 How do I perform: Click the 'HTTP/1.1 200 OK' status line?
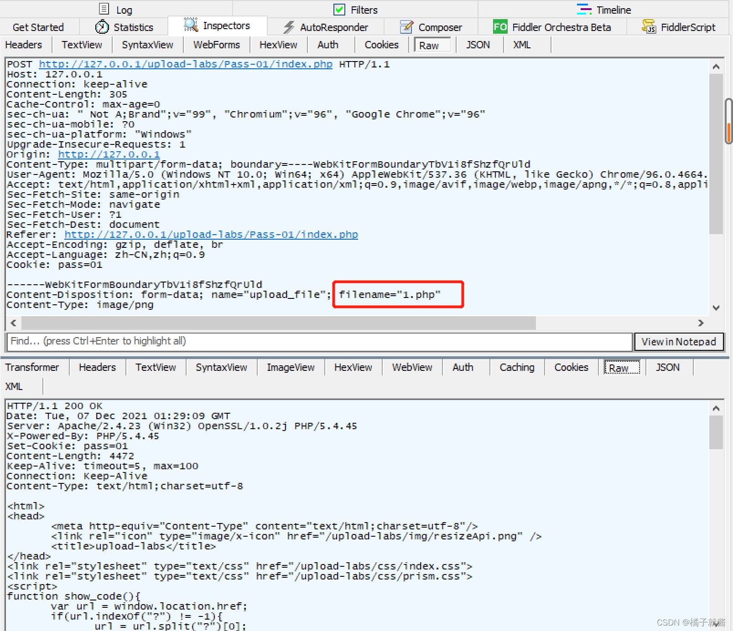click(55, 406)
